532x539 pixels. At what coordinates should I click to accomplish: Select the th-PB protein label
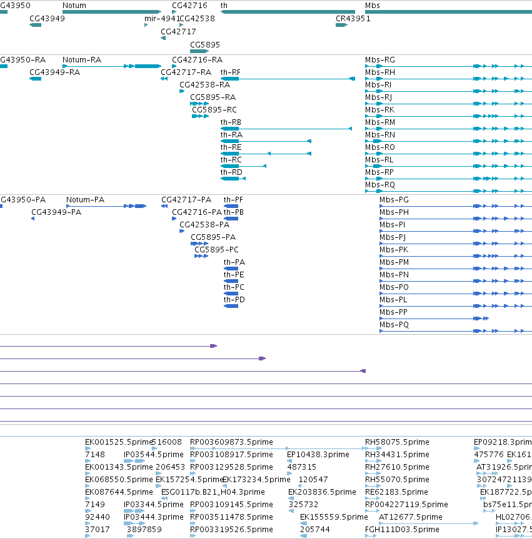(x=234, y=212)
